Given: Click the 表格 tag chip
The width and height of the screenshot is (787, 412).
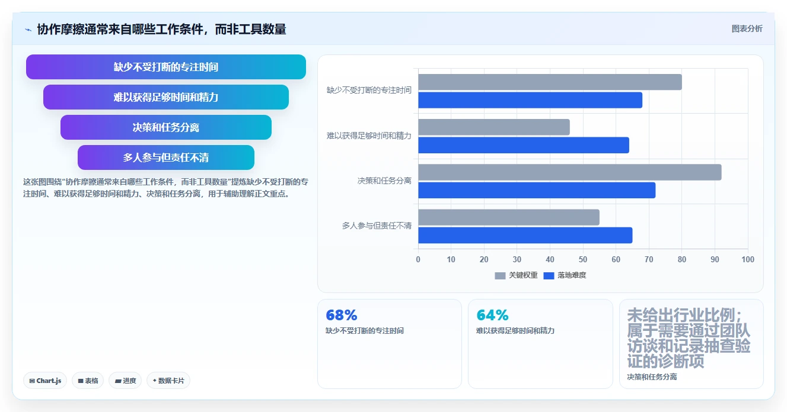Looking at the screenshot, I should pos(88,381).
